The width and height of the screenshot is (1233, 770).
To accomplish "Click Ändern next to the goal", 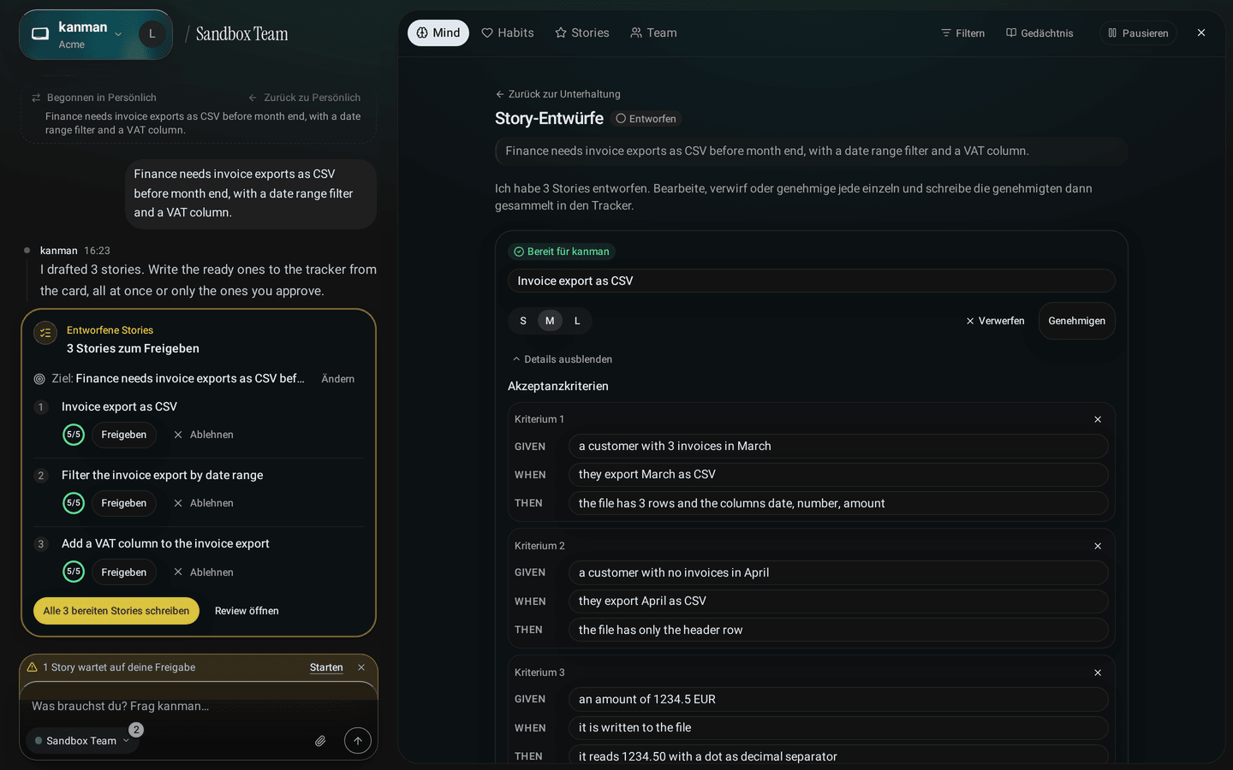I will (337, 379).
